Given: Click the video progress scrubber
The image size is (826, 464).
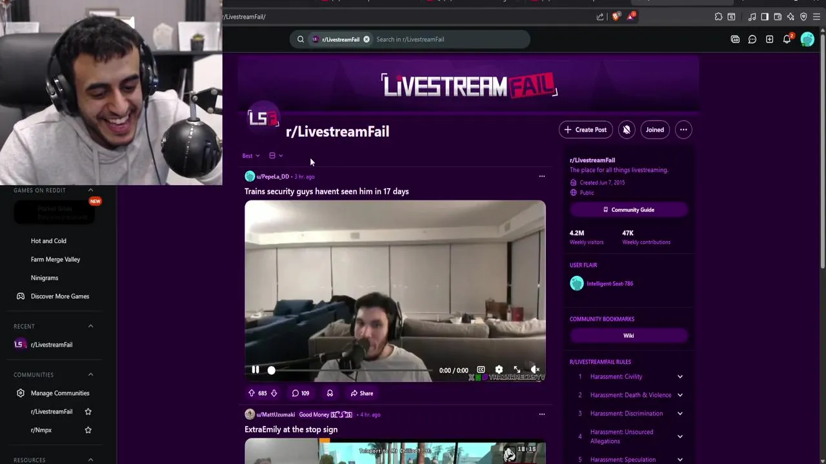Looking at the screenshot, I should point(271,370).
